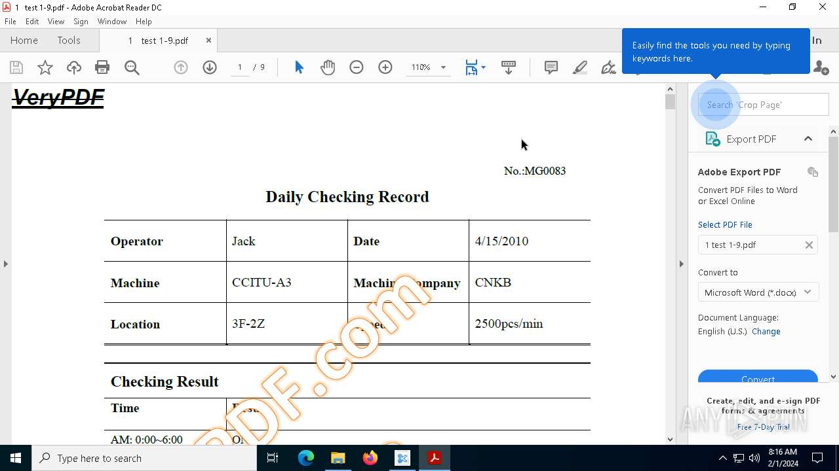Screen dimensions: 839x471
Task: Open File Explorer from the taskbar
Action: pyautogui.click(x=338, y=458)
